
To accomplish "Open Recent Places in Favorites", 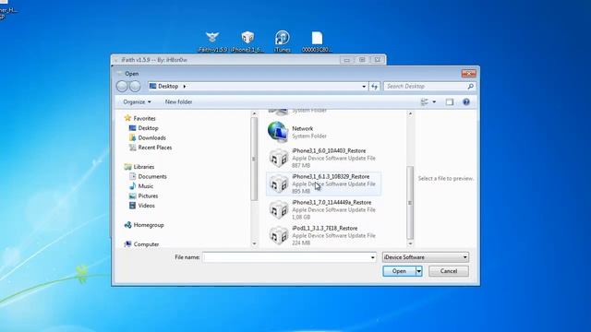I will pyautogui.click(x=151, y=148).
